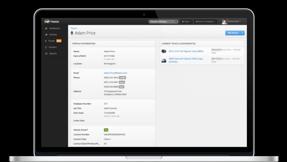Click the Fleetio logo in the header
The image size is (287, 162).
click(51, 21)
